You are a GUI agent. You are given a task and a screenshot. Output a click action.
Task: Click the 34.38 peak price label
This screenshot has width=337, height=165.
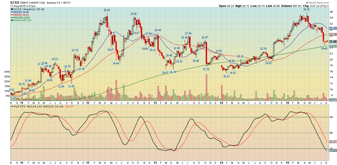(x=134, y=14)
